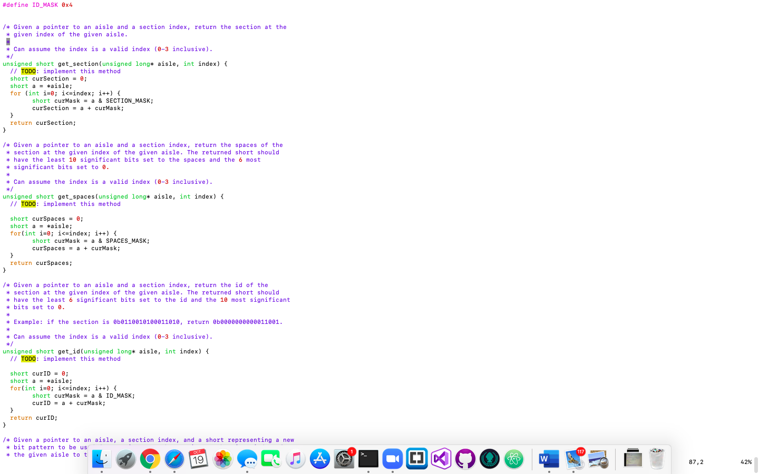Open Microsoft Word
The width and height of the screenshot is (759, 474).
tap(549, 459)
